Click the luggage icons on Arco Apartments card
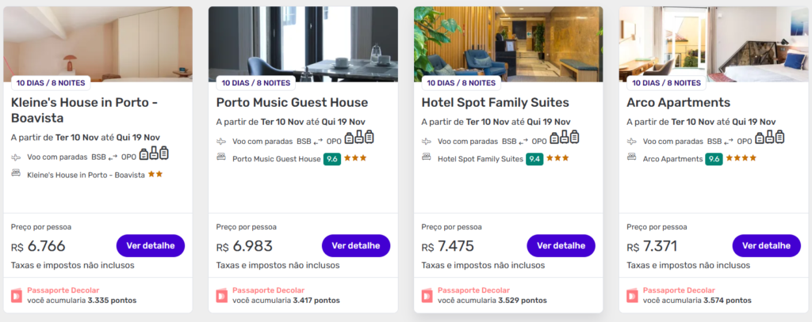 click(765, 138)
